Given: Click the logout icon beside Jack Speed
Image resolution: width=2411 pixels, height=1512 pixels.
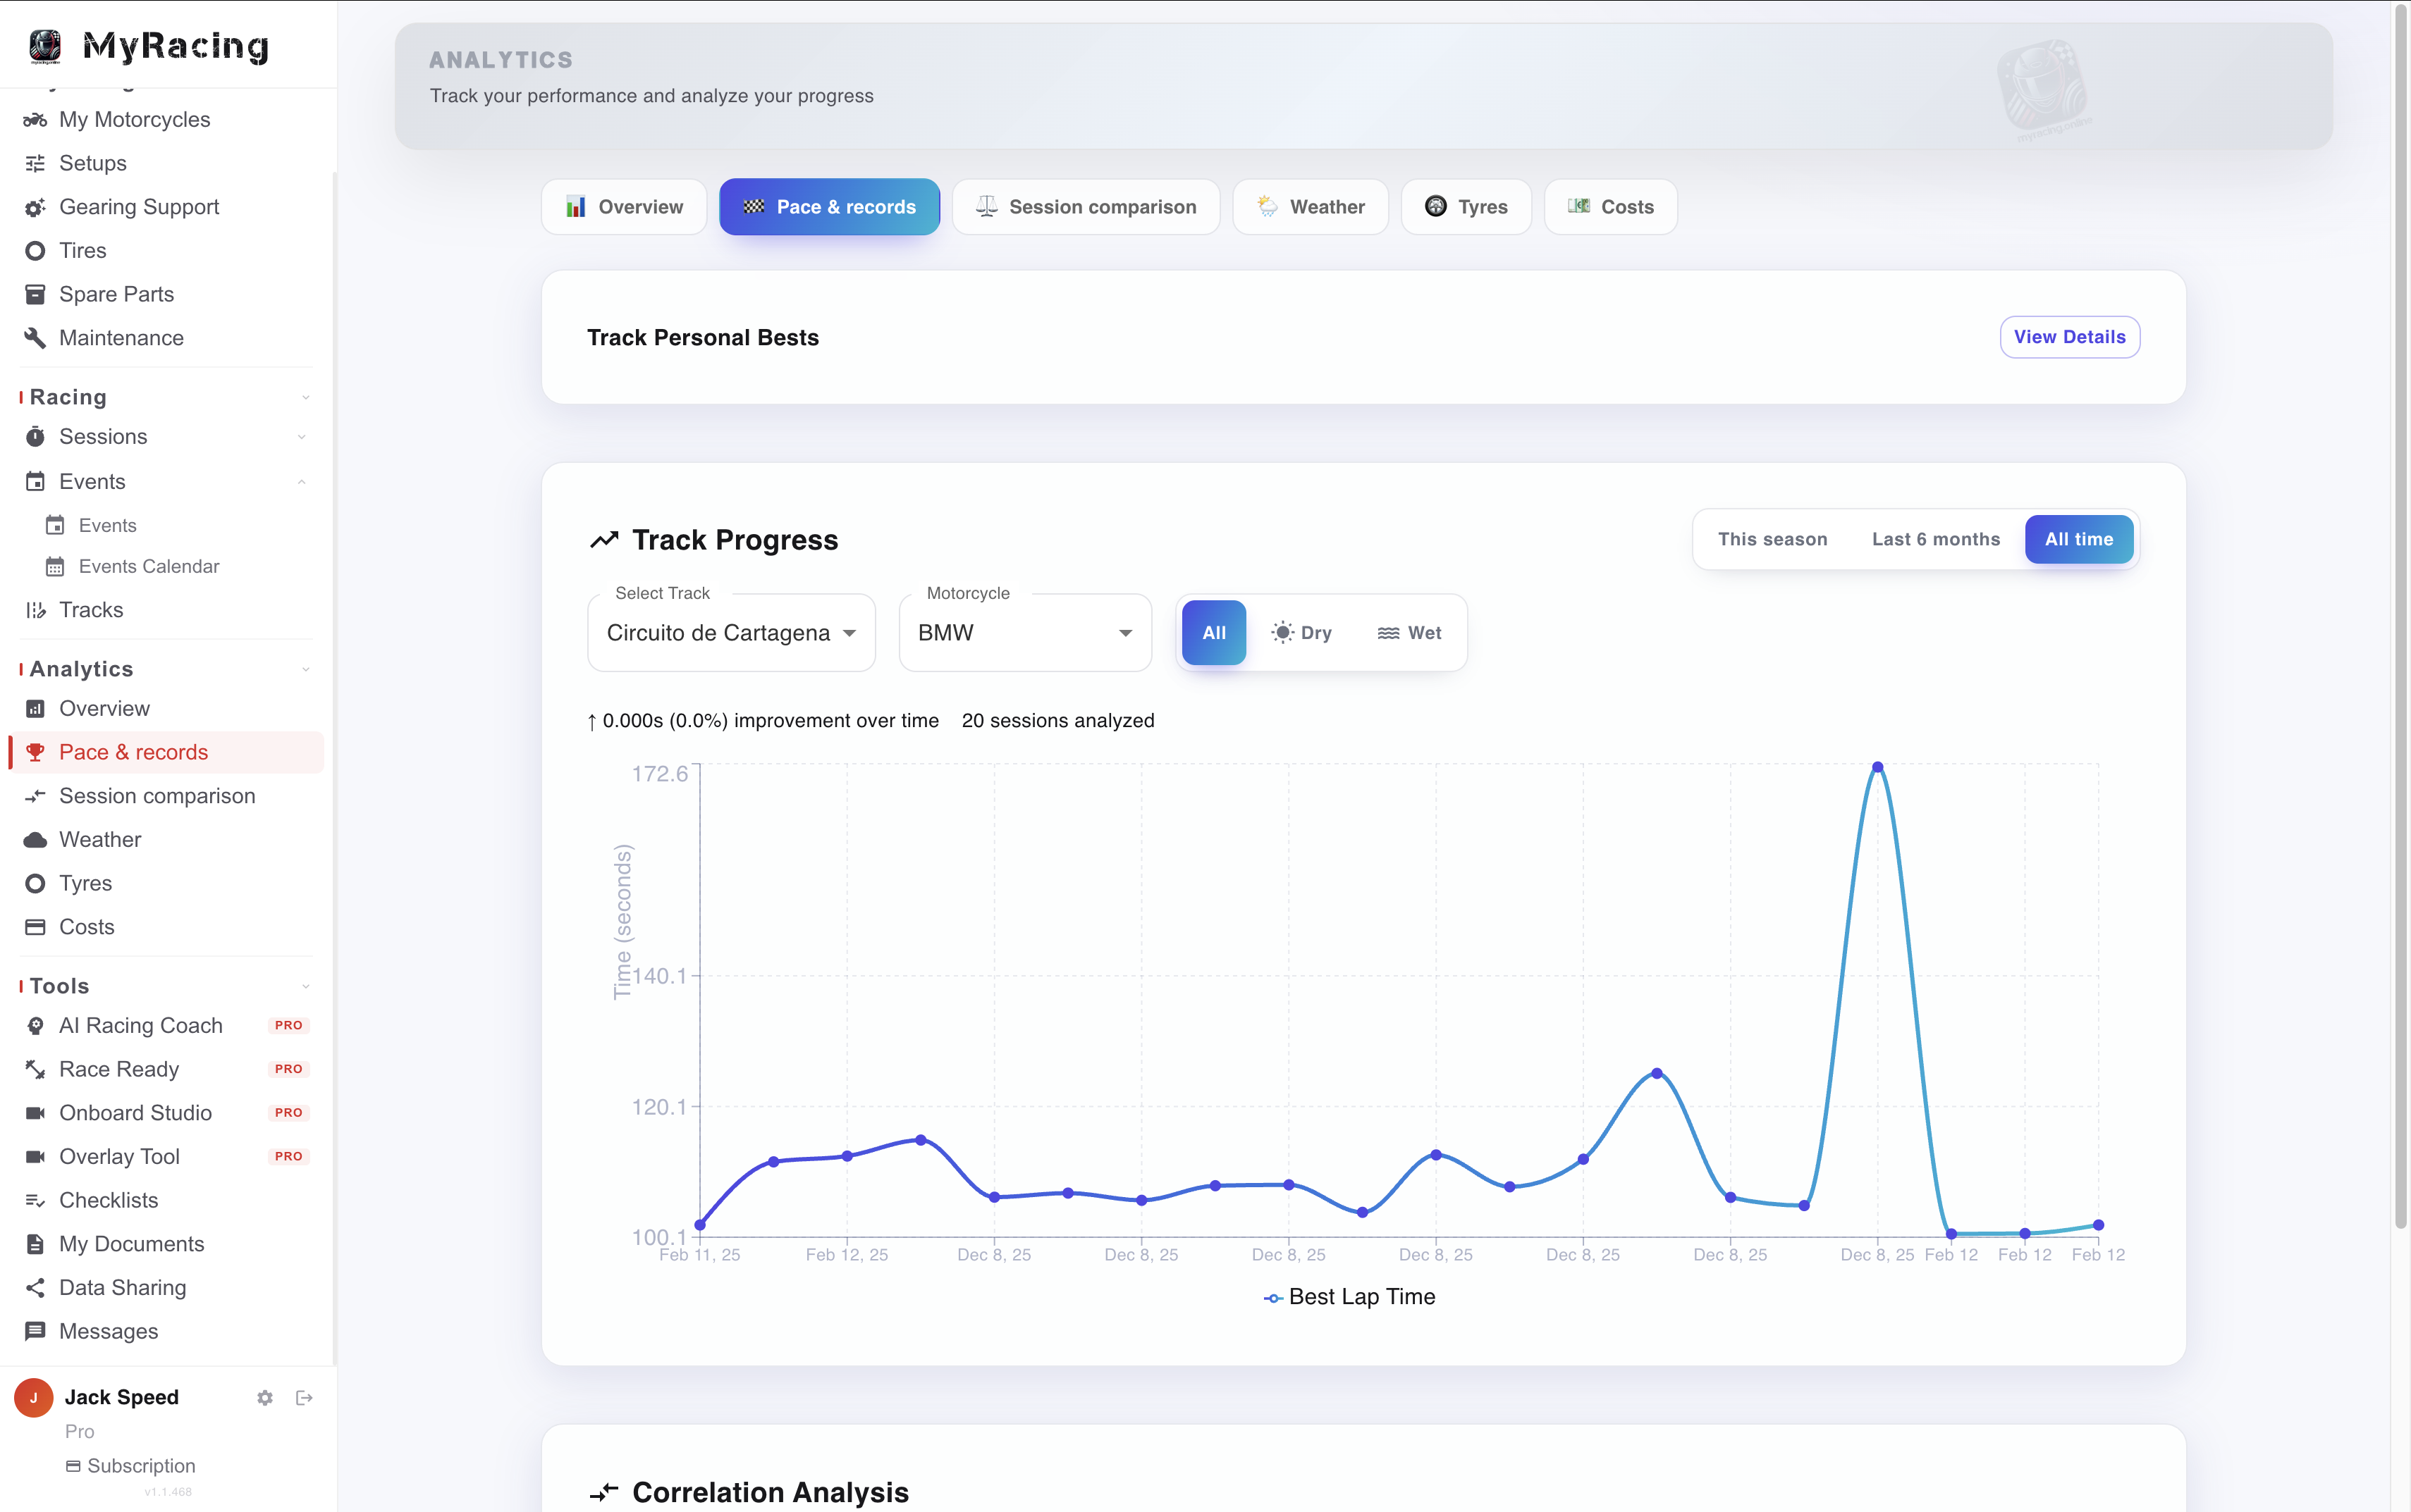Looking at the screenshot, I should [x=304, y=1398].
